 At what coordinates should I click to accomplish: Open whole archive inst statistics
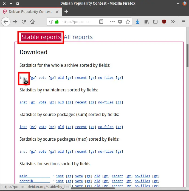[x=23, y=78]
